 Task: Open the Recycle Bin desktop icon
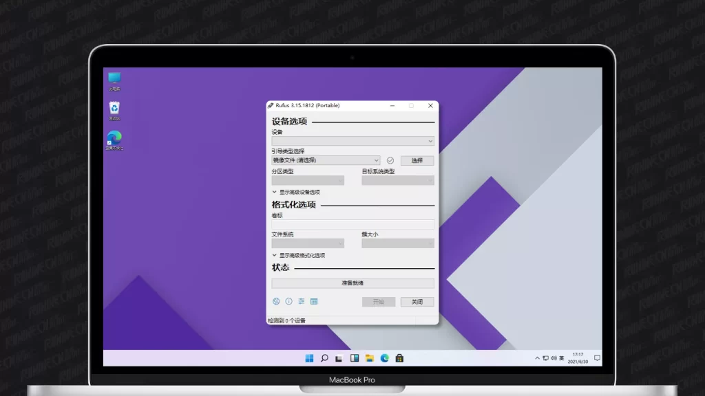(114, 110)
